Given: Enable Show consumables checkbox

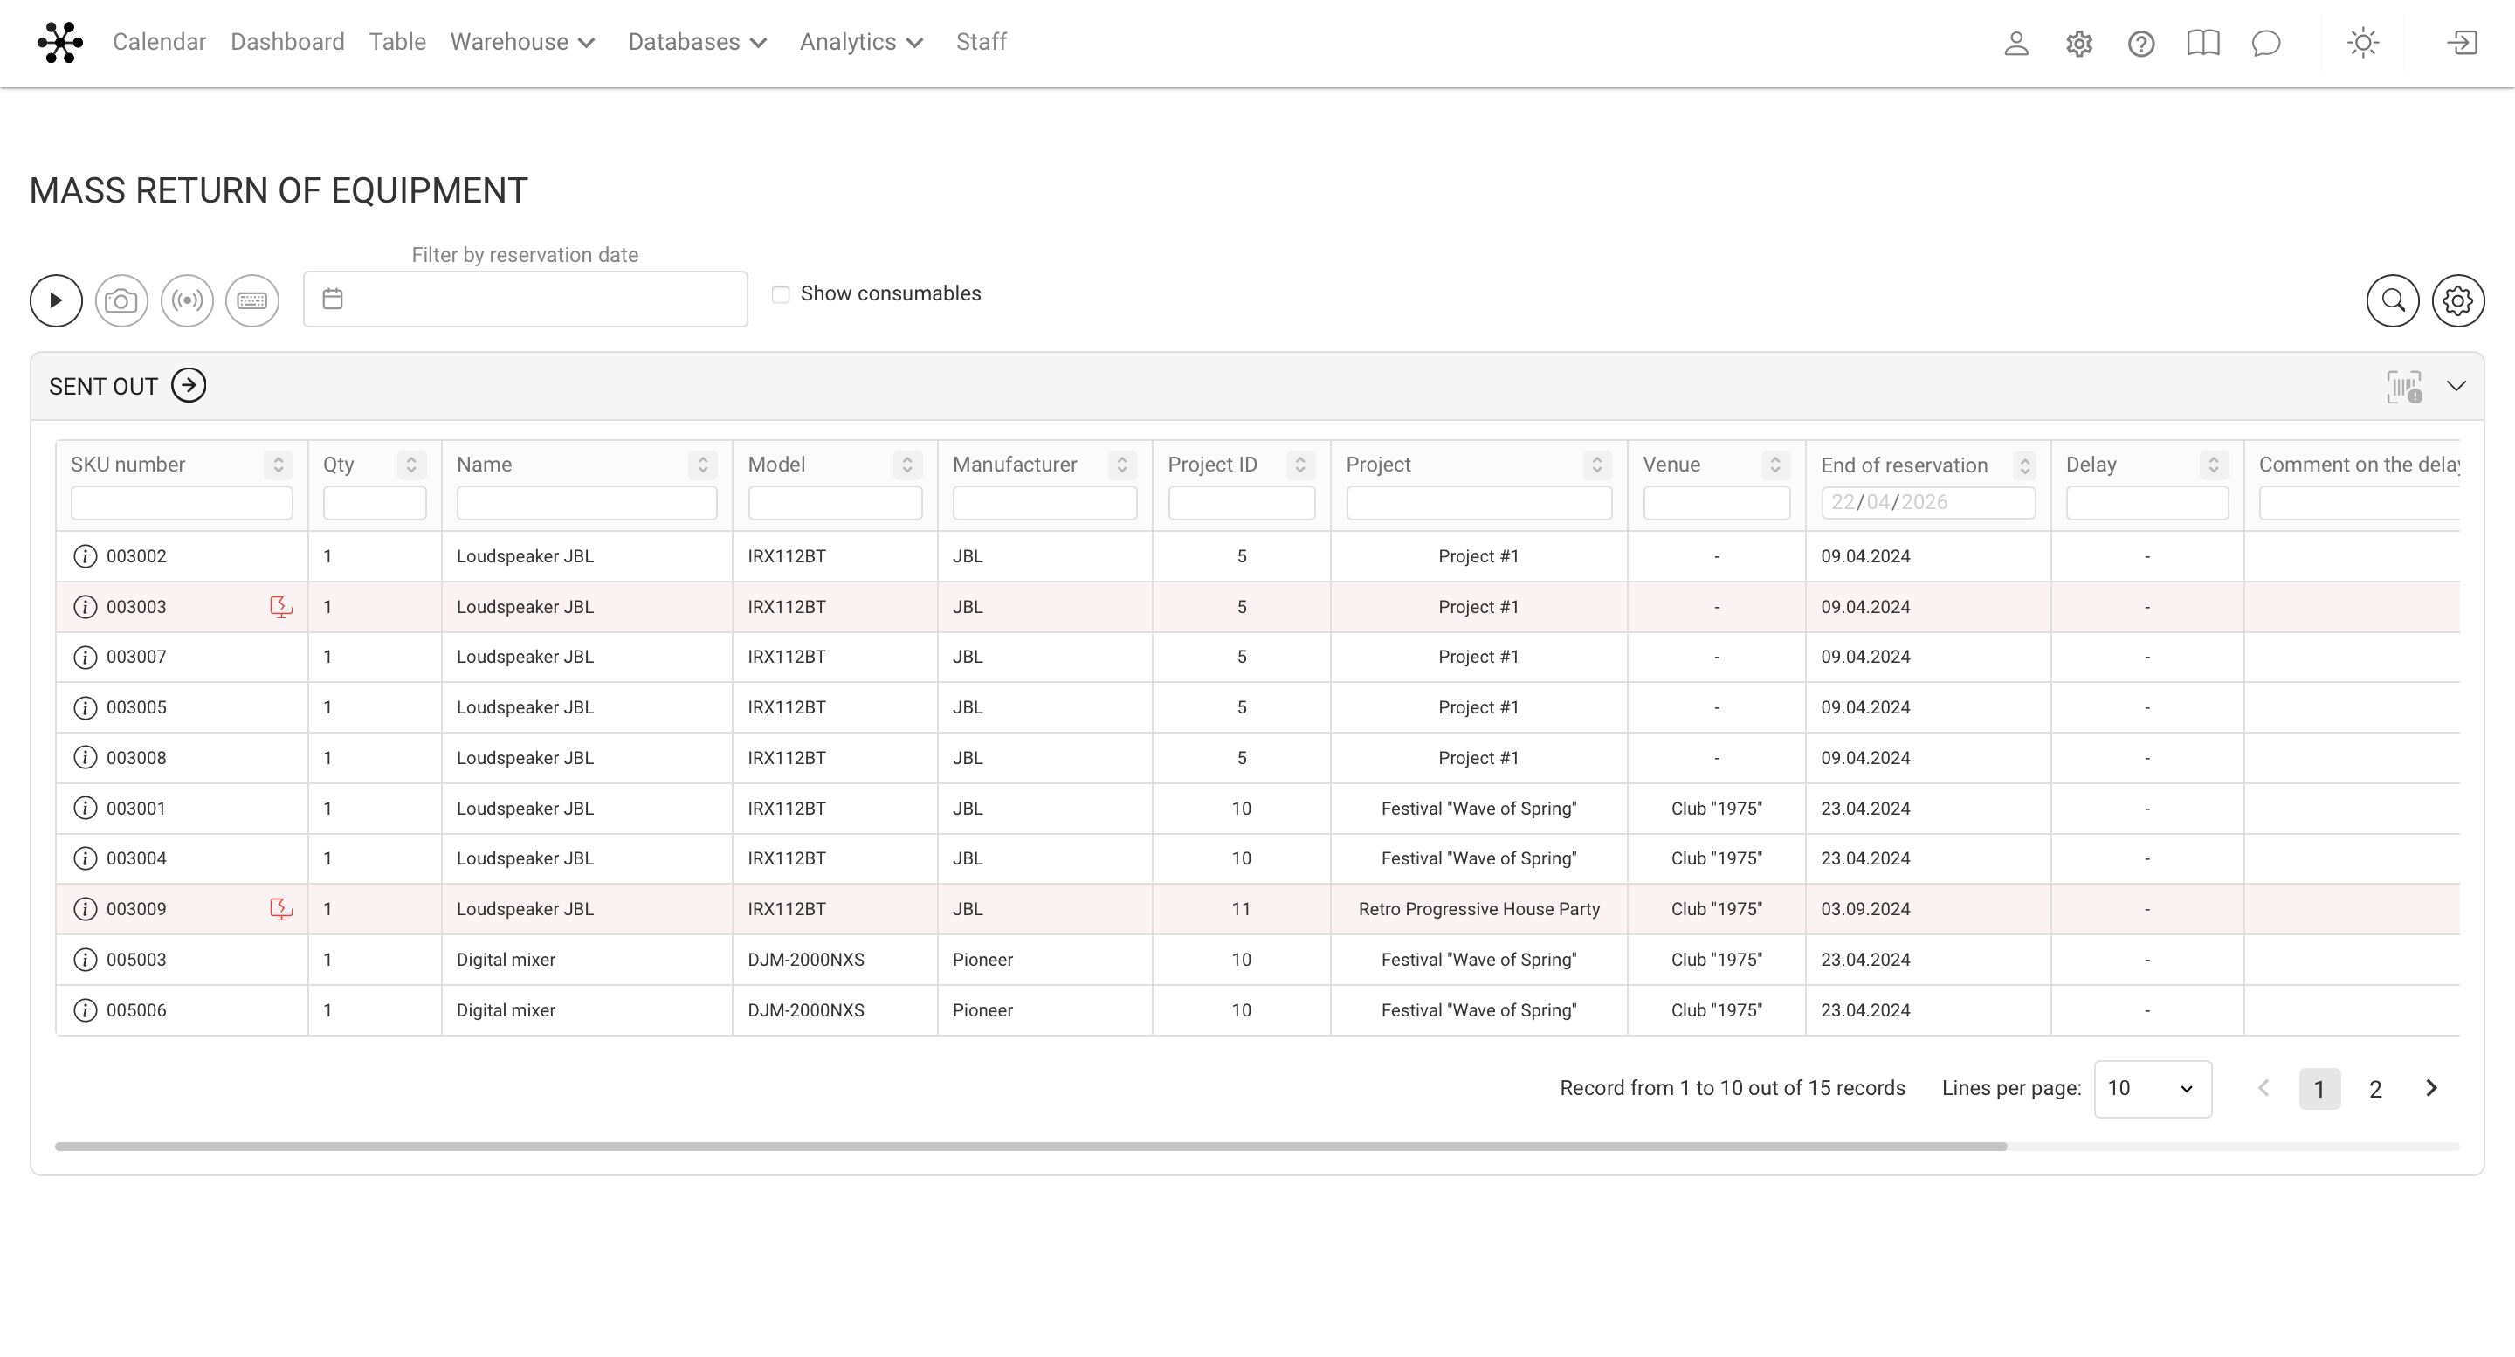Looking at the screenshot, I should click(x=780, y=294).
